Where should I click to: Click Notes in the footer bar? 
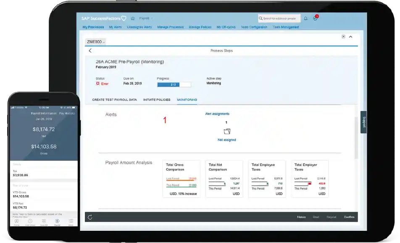pos(301,217)
